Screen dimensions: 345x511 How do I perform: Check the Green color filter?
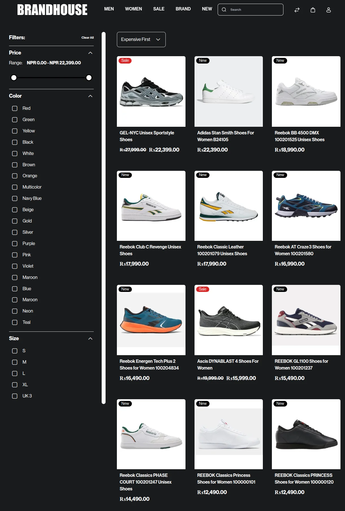[x=15, y=120]
